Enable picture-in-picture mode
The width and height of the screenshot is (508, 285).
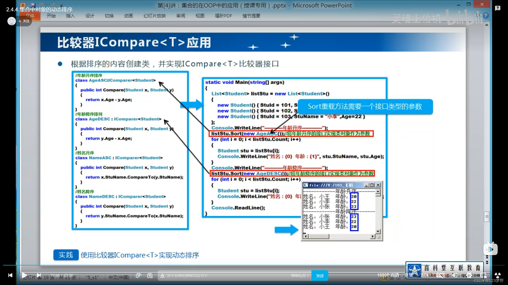[483, 275]
